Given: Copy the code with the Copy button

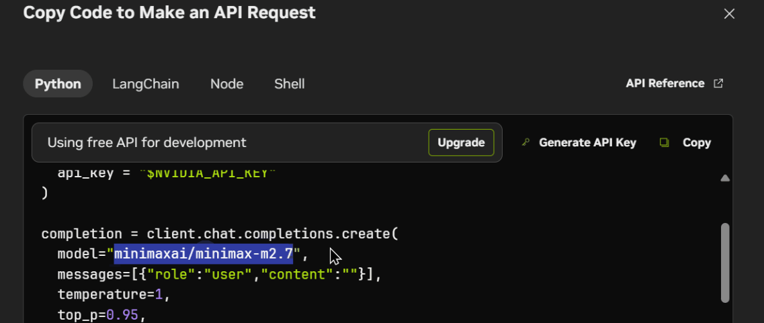Looking at the screenshot, I should pos(696,143).
